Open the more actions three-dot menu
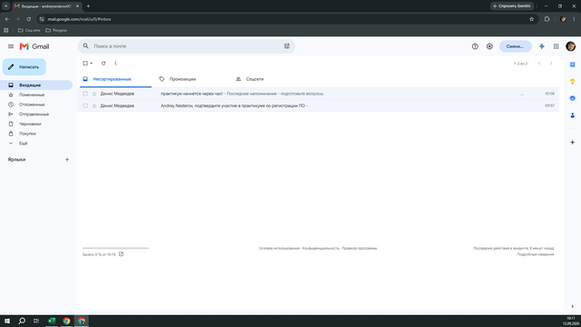 coord(115,64)
